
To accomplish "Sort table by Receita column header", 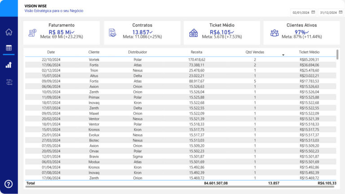I will [x=196, y=52].
